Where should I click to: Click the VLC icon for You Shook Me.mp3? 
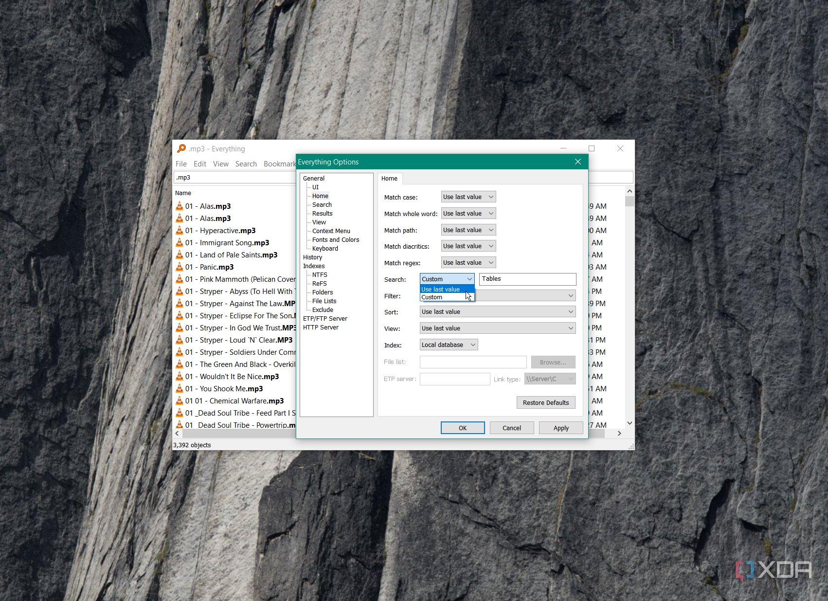point(180,388)
